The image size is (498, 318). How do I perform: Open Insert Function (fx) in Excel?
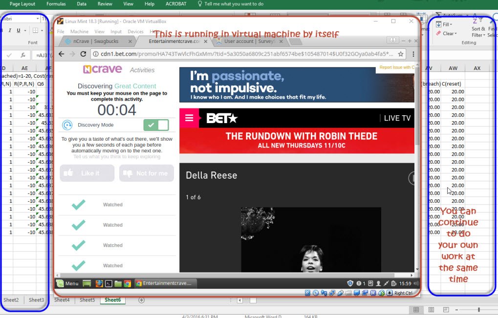pyautogui.click(x=23, y=55)
